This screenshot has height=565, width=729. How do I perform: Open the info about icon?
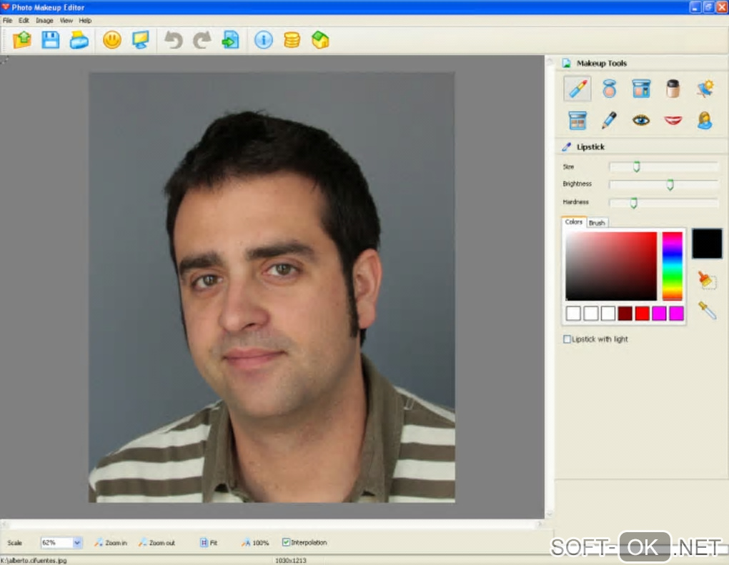pos(264,40)
